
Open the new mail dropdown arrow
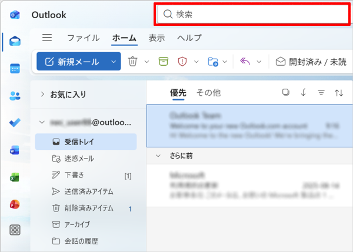click(114, 62)
